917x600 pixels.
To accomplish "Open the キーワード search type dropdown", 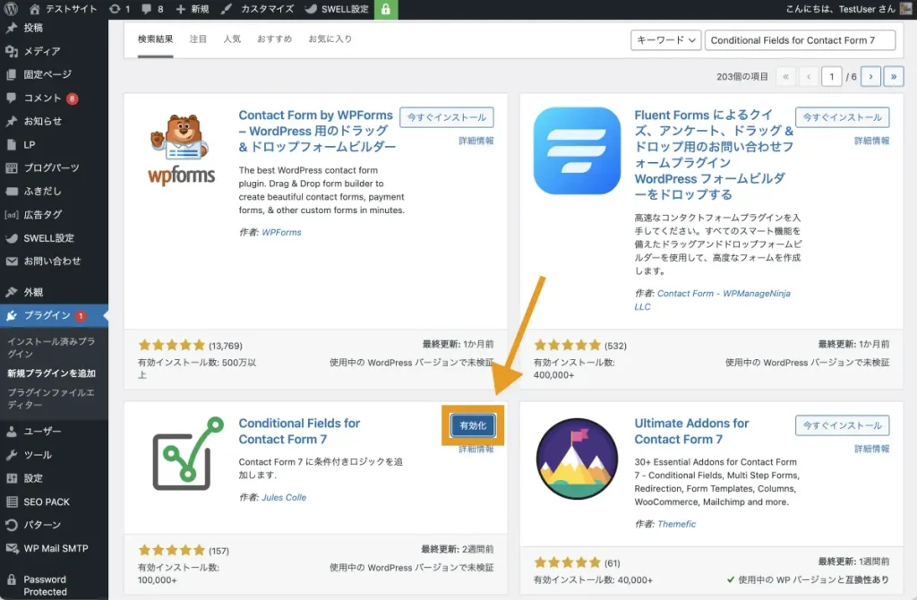I will pos(665,40).
